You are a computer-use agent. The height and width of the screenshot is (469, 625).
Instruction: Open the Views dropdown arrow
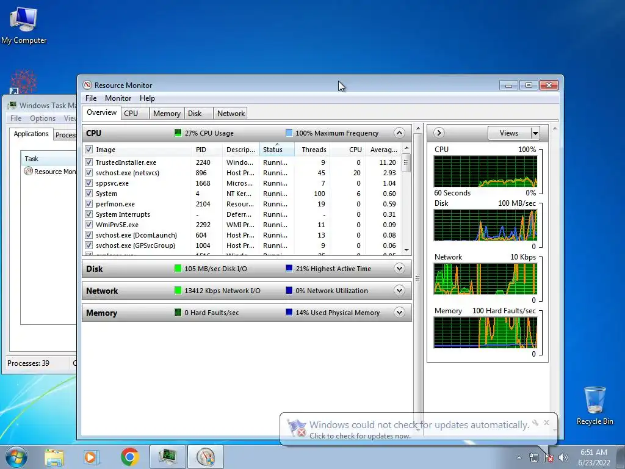click(x=535, y=133)
